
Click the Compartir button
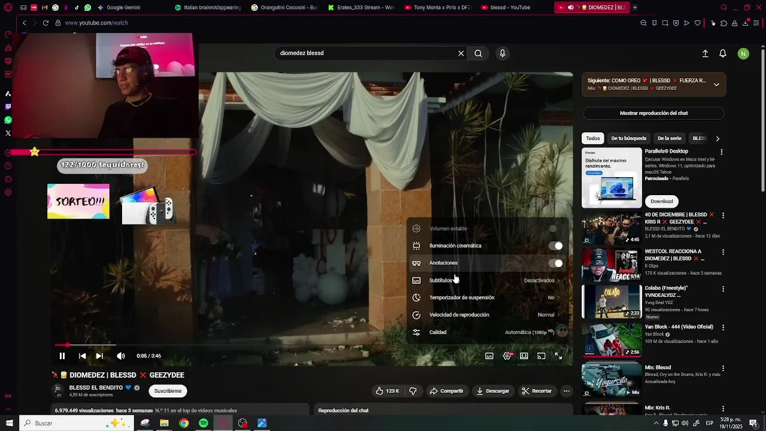click(446, 391)
